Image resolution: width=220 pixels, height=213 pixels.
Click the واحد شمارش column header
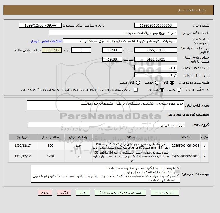pos(78,137)
